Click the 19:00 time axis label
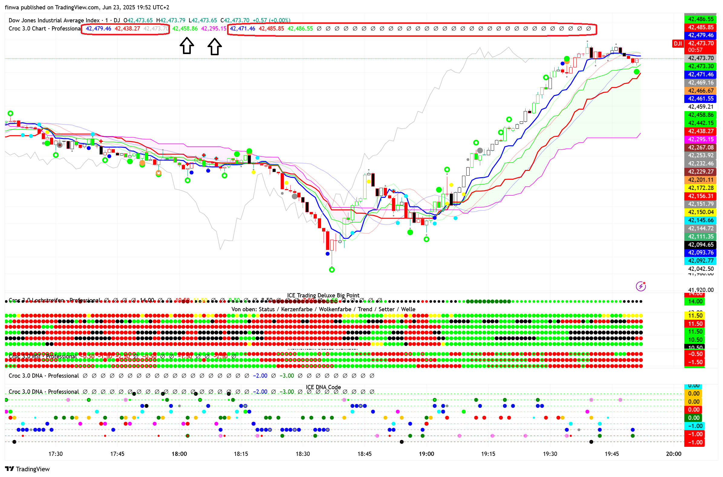The height and width of the screenshot is (477, 723). (x=426, y=453)
